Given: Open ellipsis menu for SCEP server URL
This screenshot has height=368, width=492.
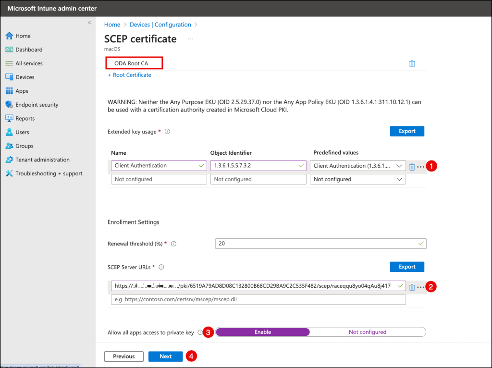Looking at the screenshot, I should pyautogui.click(x=421, y=287).
